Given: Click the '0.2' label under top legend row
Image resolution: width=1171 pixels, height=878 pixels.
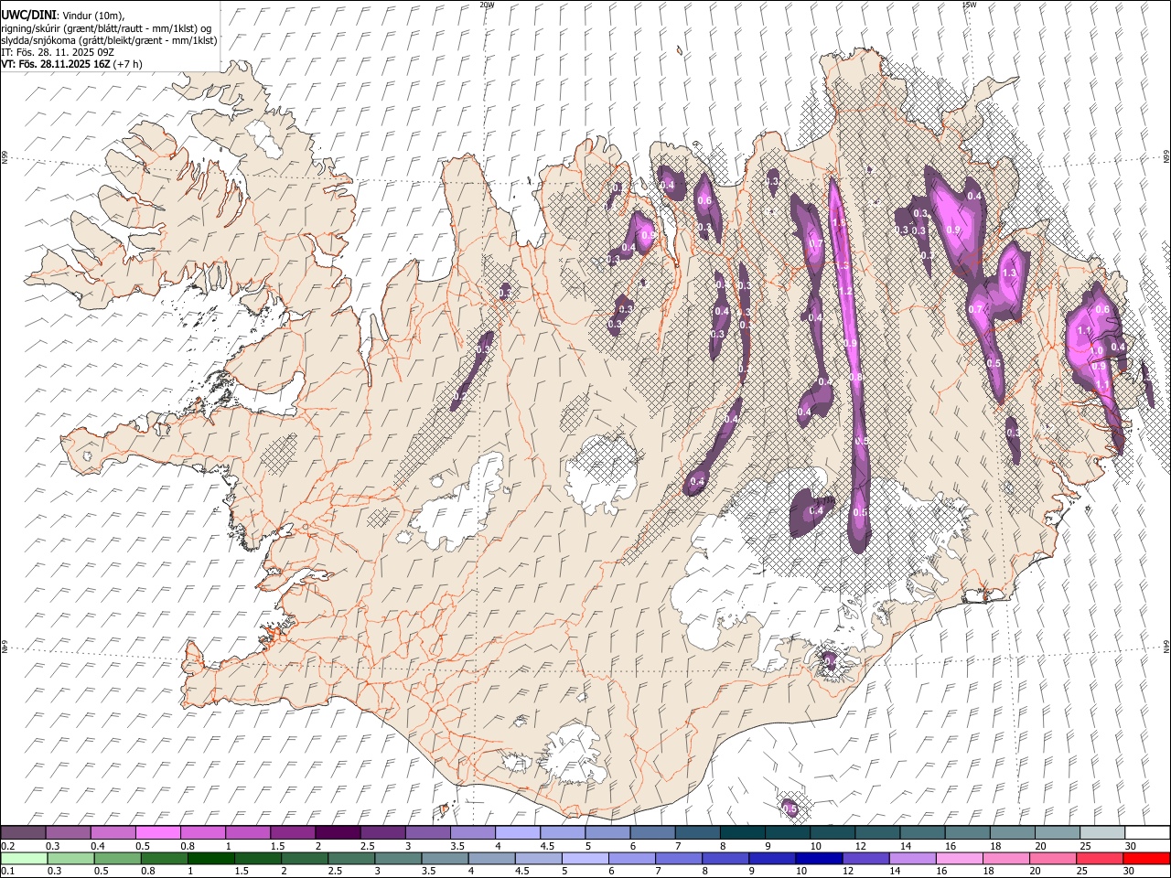Looking at the screenshot, I should 8,846.
